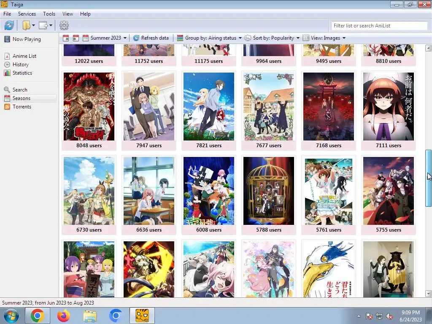Launch Firefox from the taskbar
The image size is (432, 324).
point(64,316)
